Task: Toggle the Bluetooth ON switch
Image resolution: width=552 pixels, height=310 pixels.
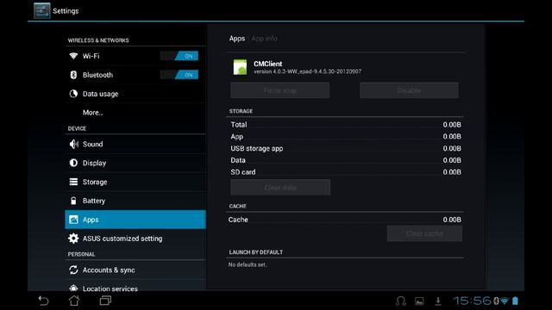Action: [x=179, y=75]
